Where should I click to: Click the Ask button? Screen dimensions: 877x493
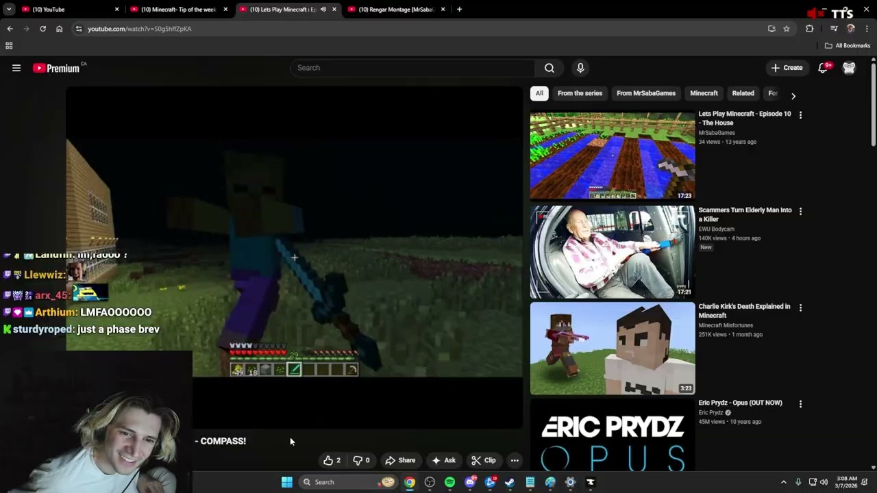point(443,460)
